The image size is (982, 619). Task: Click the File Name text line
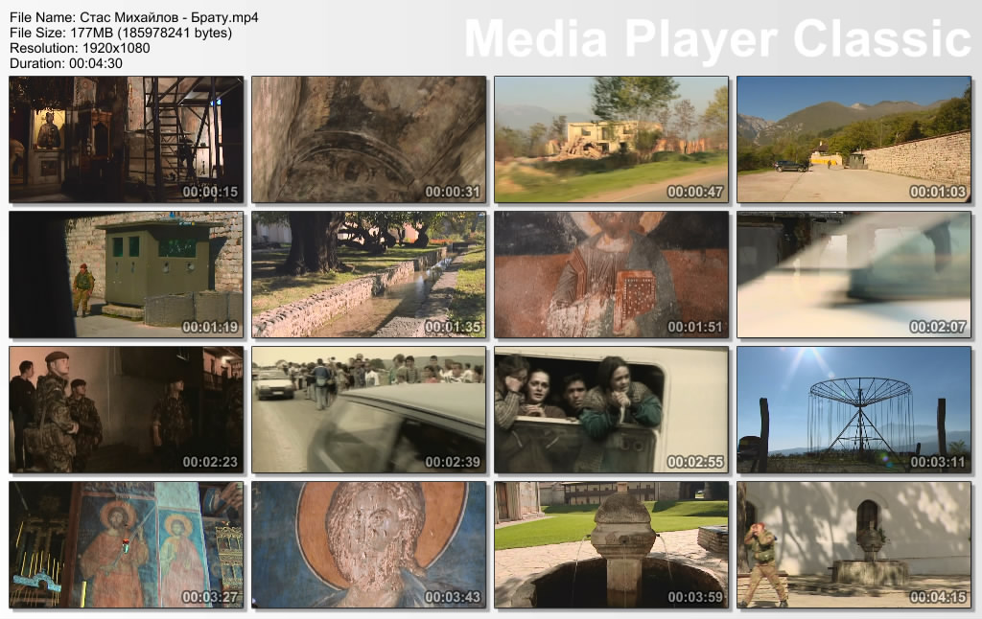coord(133,17)
